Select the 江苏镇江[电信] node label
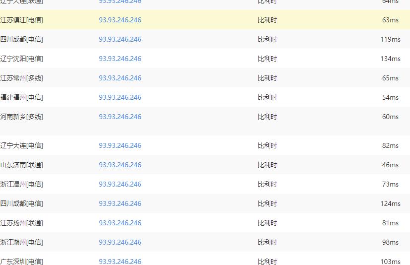 click(x=21, y=20)
